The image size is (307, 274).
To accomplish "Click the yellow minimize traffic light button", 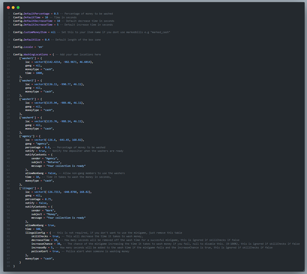I will 13,7.
